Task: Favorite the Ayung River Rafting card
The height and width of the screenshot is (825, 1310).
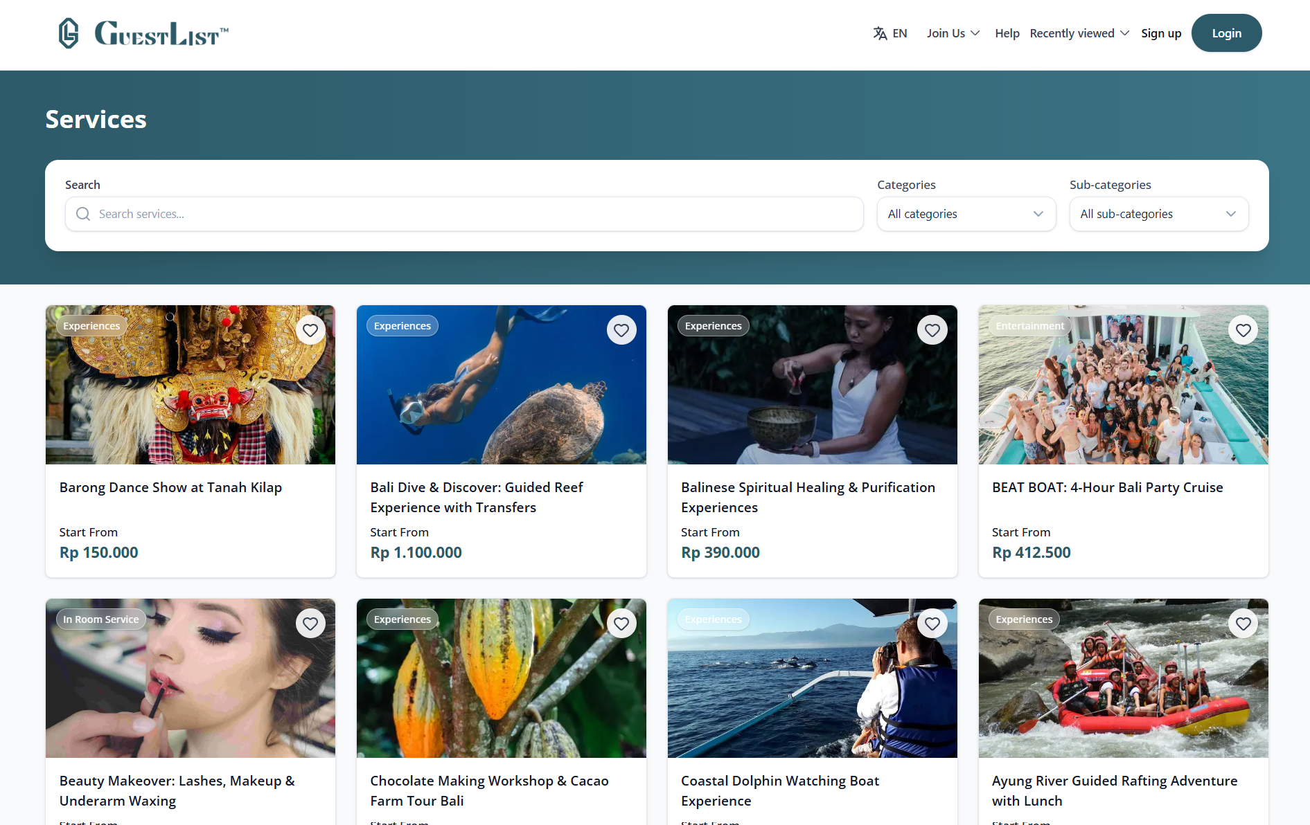Action: point(1243,624)
